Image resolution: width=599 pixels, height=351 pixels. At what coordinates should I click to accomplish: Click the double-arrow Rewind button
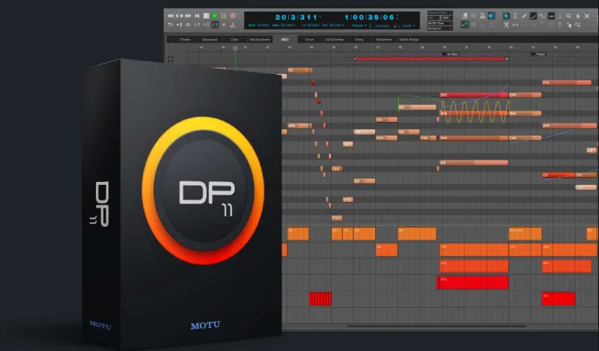(171, 16)
